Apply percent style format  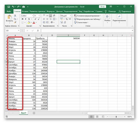(x=67, y=19)
